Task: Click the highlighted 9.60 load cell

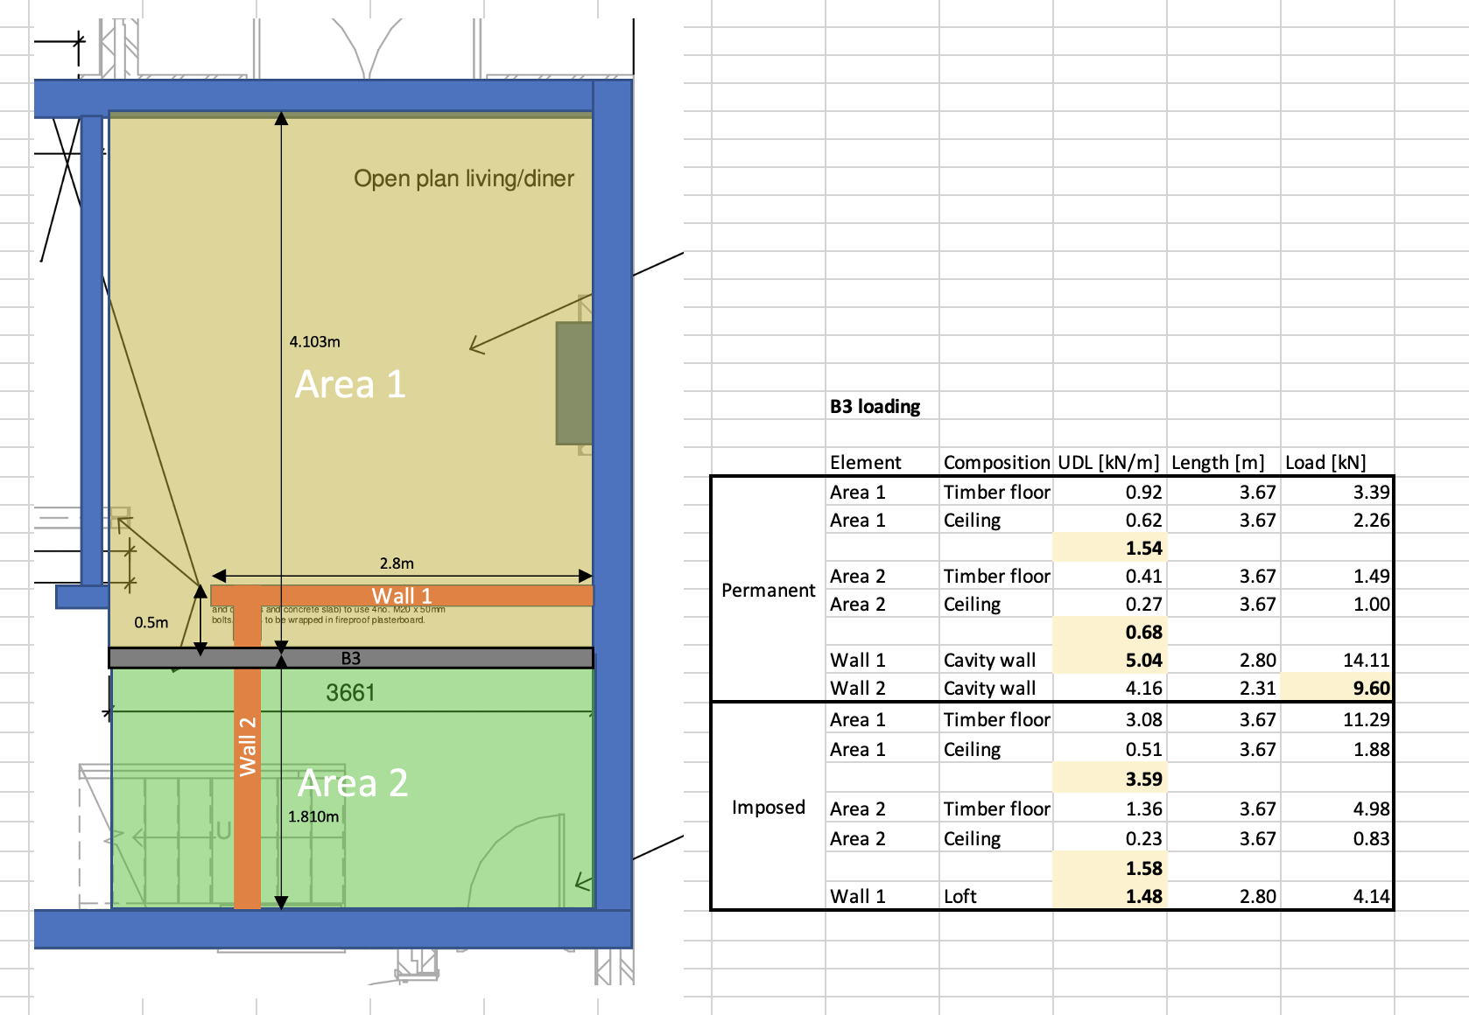Action: 1336,689
